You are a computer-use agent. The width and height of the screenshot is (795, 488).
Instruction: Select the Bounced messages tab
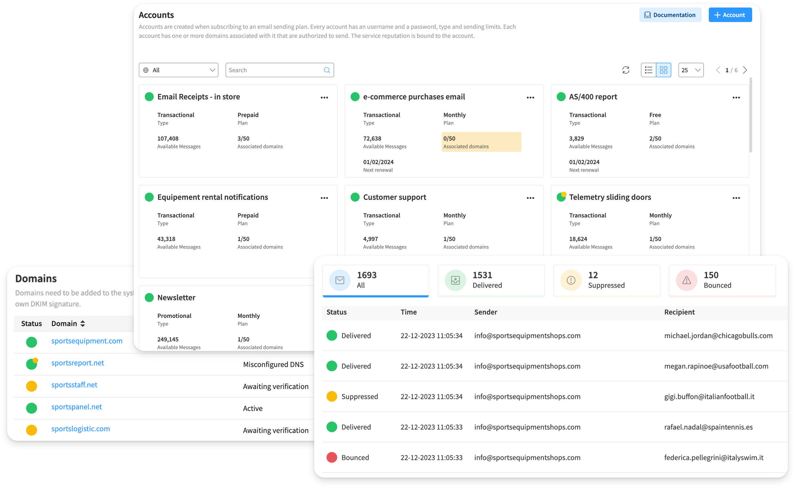722,280
